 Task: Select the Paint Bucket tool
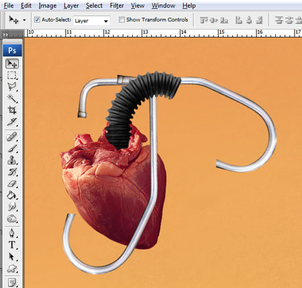pos(12,195)
